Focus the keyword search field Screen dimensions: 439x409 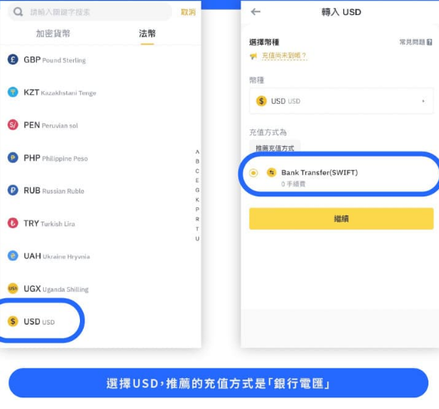point(90,12)
